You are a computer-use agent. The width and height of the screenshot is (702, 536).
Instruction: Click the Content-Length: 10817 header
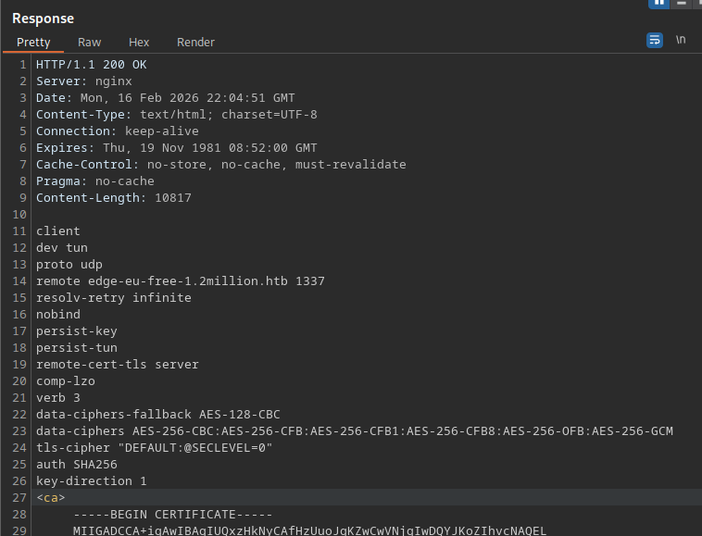(113, 198)
